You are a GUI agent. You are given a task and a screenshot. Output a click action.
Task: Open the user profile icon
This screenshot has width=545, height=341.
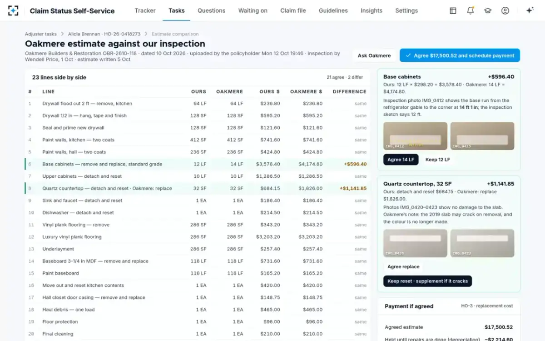coord(505,10)
